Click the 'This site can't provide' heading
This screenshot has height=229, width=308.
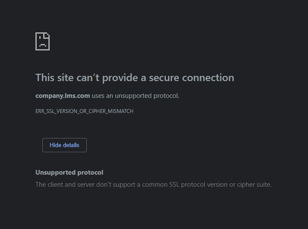click(x=135, y=78)
